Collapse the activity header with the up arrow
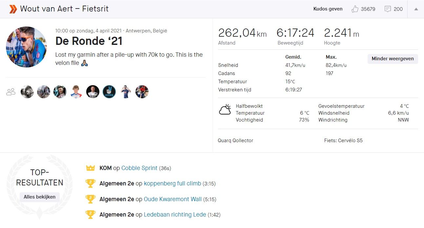This screenshot has height=228, width=424. pos(416,9)
